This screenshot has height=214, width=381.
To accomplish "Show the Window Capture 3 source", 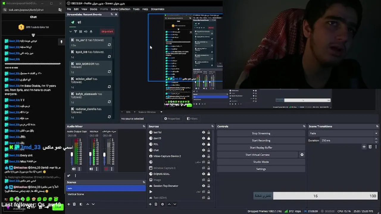I will point(204,168).
